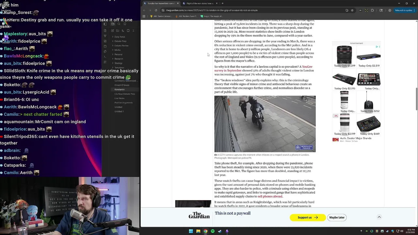The height and width of the screenshot is (235, 418).
Task: Open the Dinesh D'Souza note
Action: (x=122, y=85)
